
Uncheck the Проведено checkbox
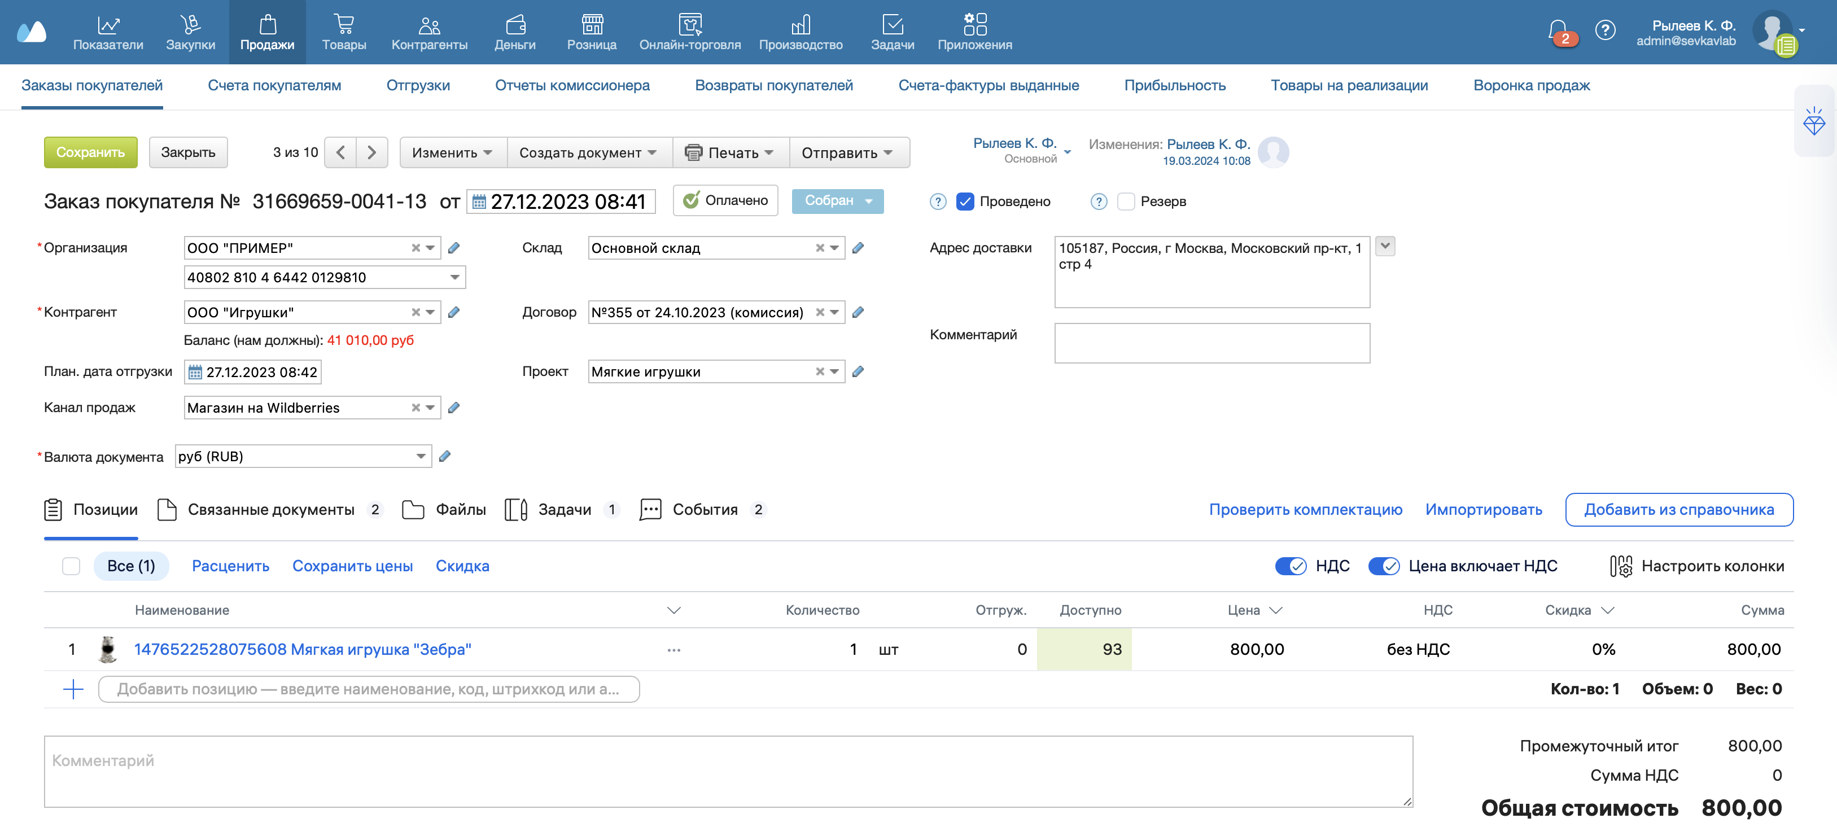965,202
